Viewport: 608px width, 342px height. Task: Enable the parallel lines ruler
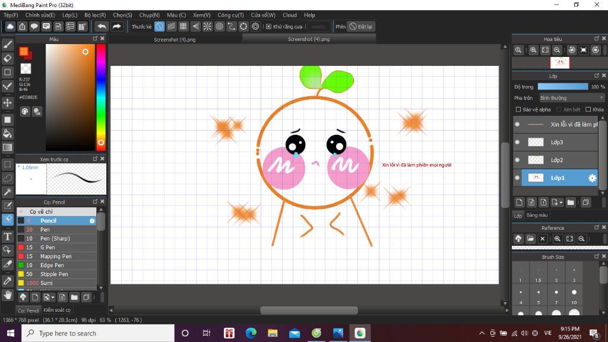click(x=171, y=26)
